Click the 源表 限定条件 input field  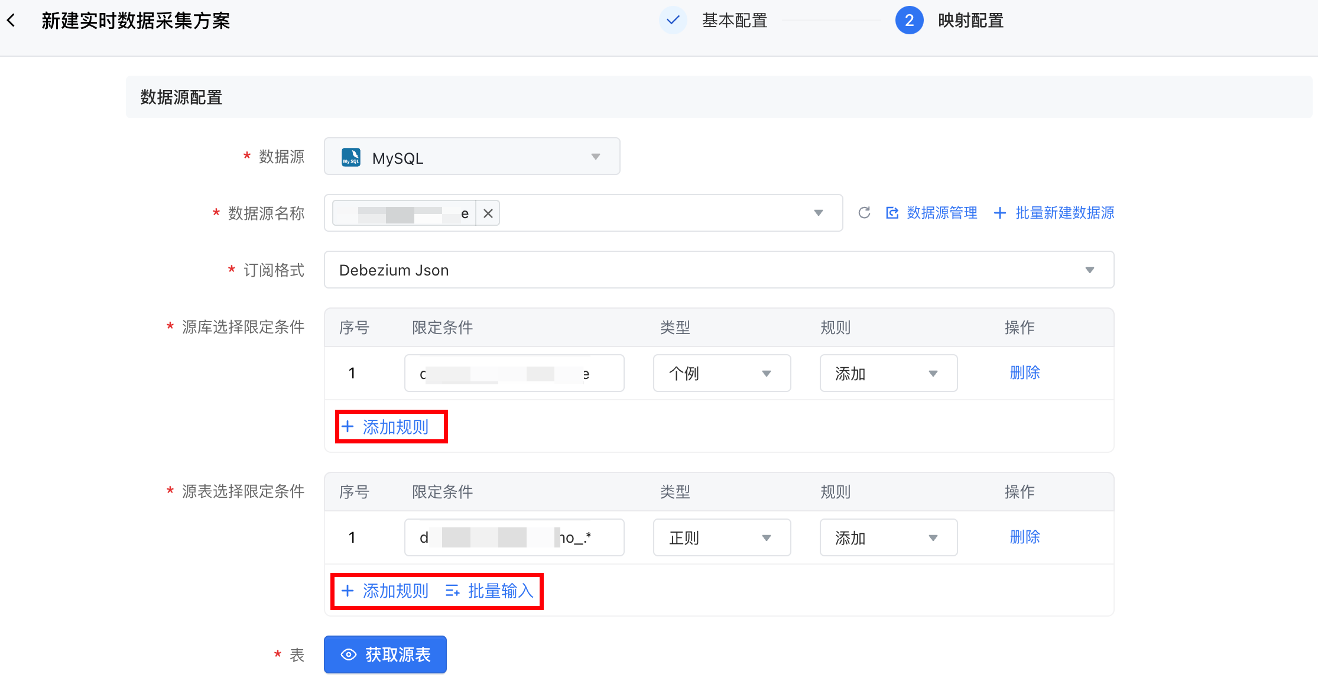(x=514, y=537)
